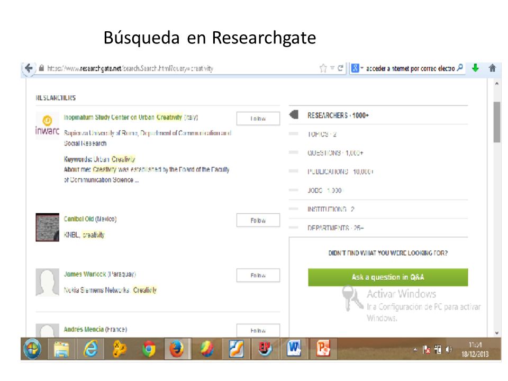Select the Publications 10,000+ filter
This screenshot has height=381, width=508.
point(340,171)
